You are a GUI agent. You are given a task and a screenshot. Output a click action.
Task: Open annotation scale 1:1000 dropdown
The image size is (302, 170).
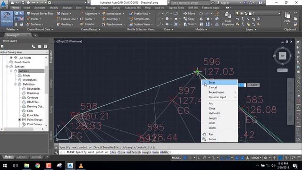[x=256, y=158]
